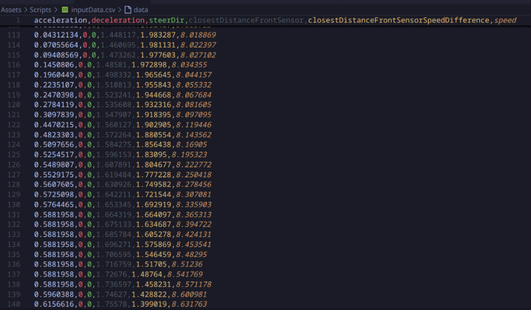Open the Scripts breadcrumb folder
This screenshot has width=531, height=310.
(x=40, y=10)
